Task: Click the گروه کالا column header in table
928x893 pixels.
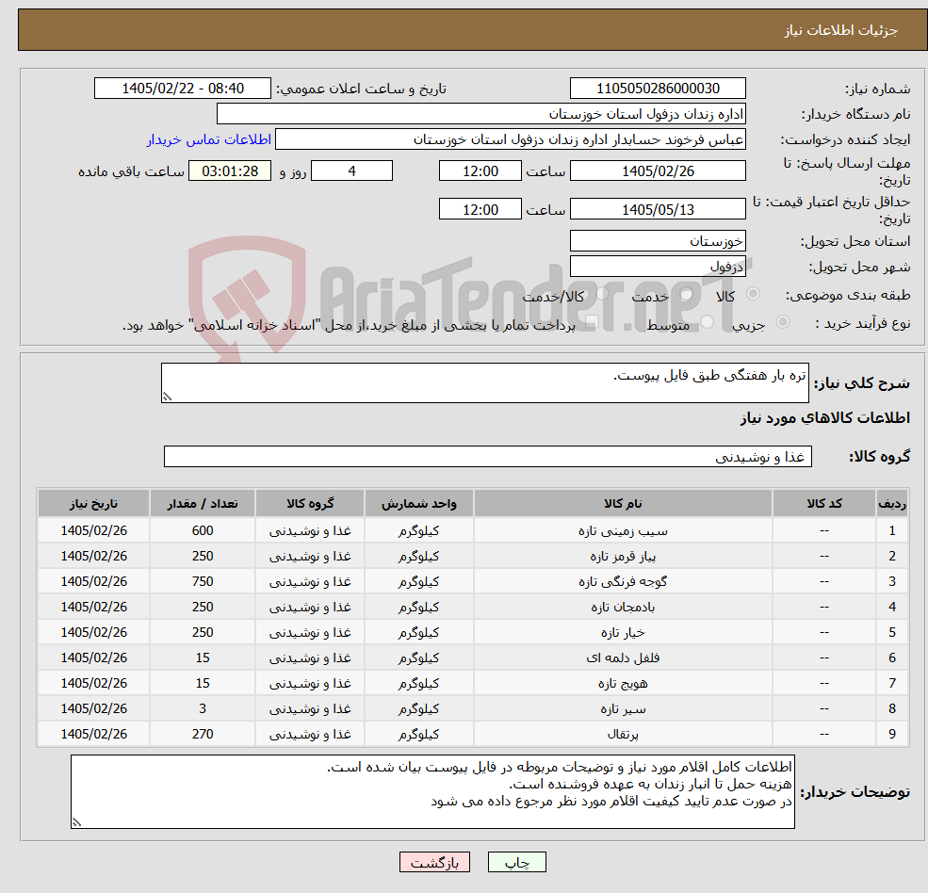Action: pyautogui.click(x=310, y=503)
